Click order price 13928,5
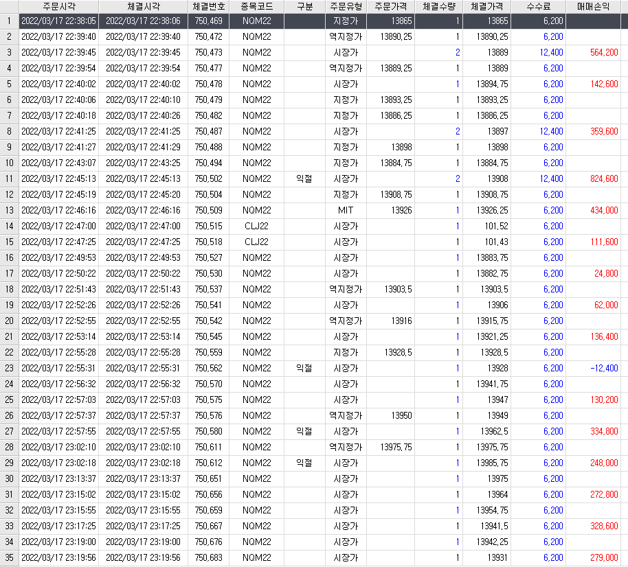Screen dimensions: 628x567 click(x=398, y=353)
